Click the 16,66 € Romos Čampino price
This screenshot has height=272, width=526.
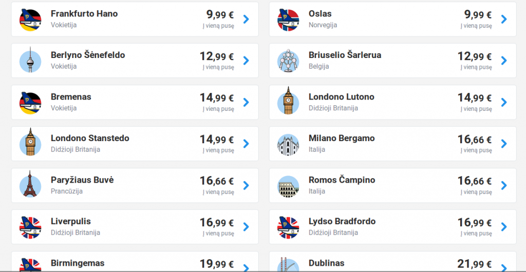coord(474,181)
